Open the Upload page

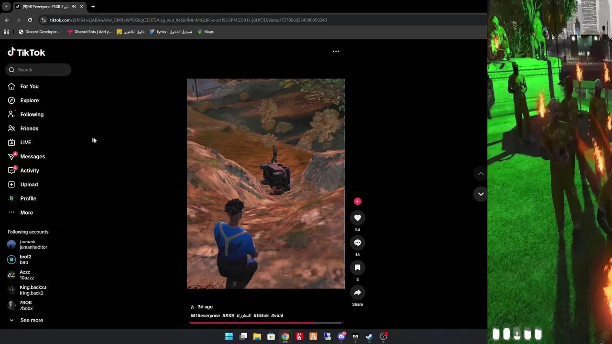point(22,184)
